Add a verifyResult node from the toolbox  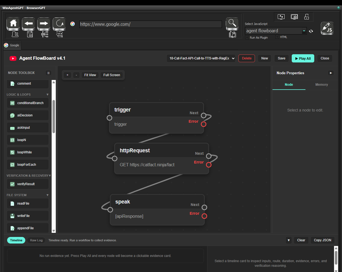point(28,184)
